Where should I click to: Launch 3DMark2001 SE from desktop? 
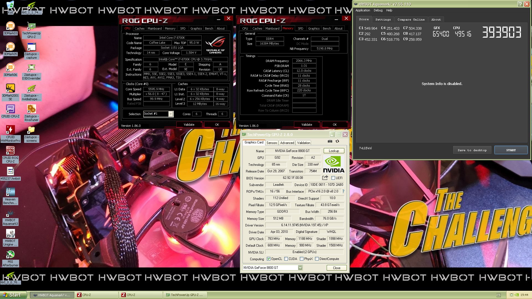pyautogui.click(x=10, y=92)
